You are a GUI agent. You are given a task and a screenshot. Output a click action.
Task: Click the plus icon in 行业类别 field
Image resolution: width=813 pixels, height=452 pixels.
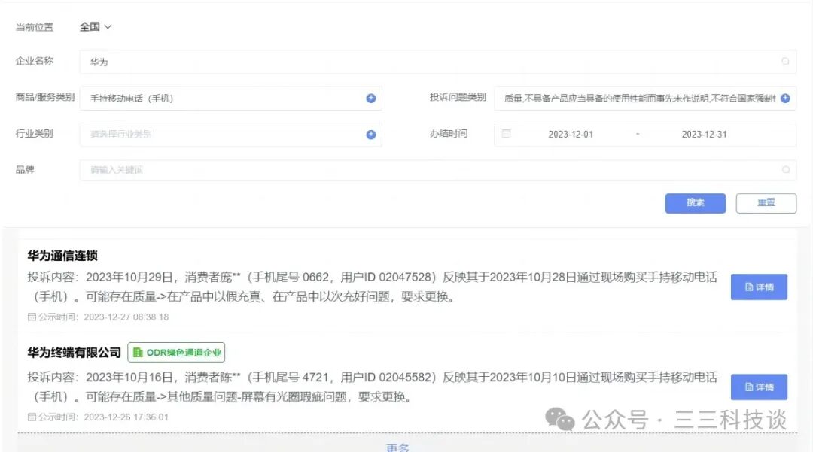[x=370, y=135]
